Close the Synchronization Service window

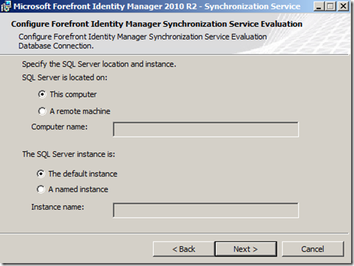pos(343,7)
